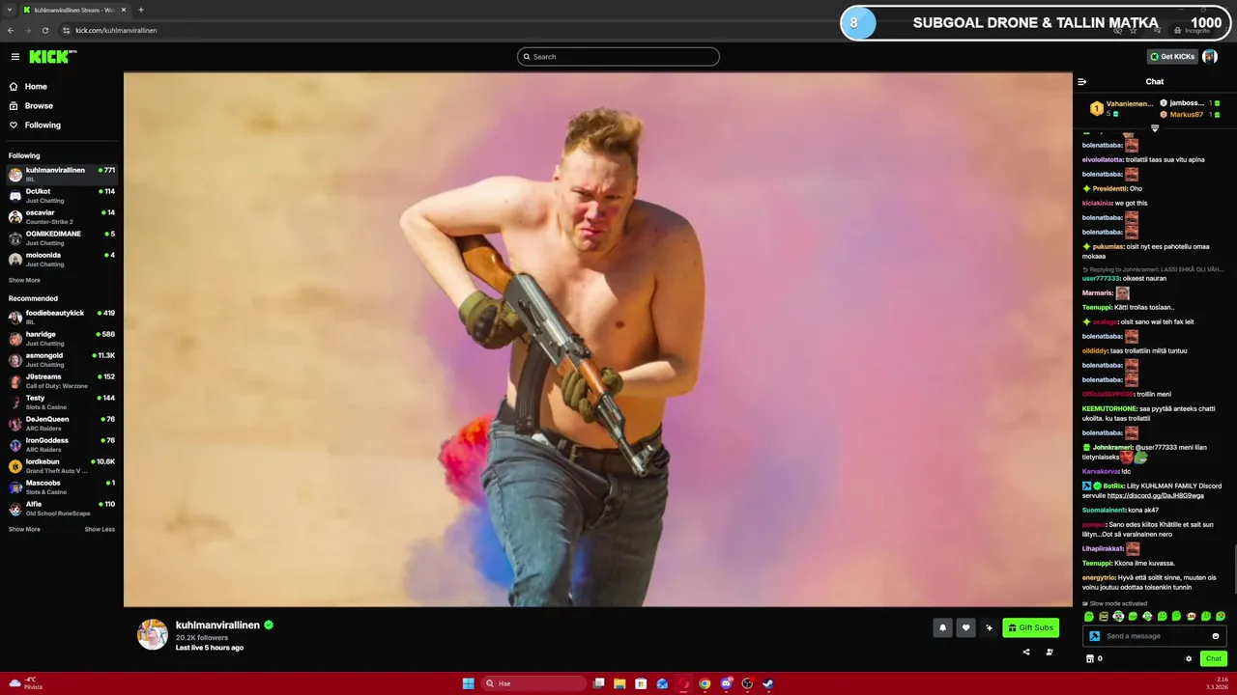Expand Recommended list with Show More
This screenshot has height=695, width=1237.
point(24,529)
